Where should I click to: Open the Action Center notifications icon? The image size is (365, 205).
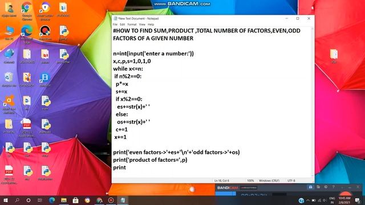point(358,200)
